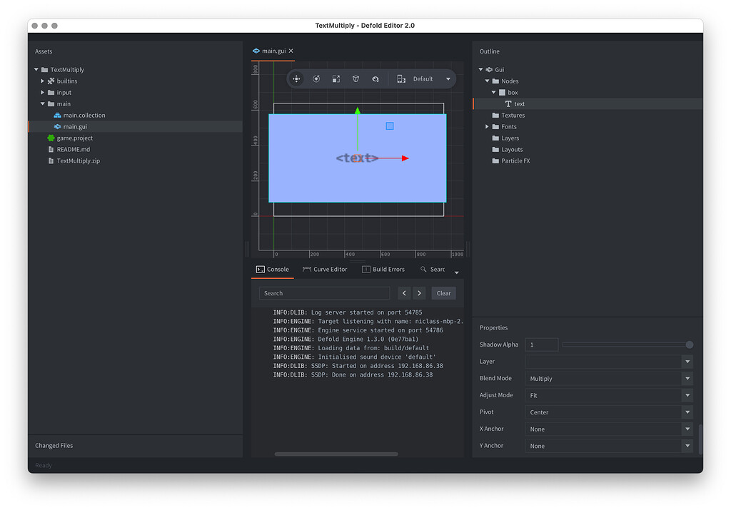Screen dimensions: 731x510
Task: Click the next search result arrow
Action: pyautogui.click(x=419, y=292)
